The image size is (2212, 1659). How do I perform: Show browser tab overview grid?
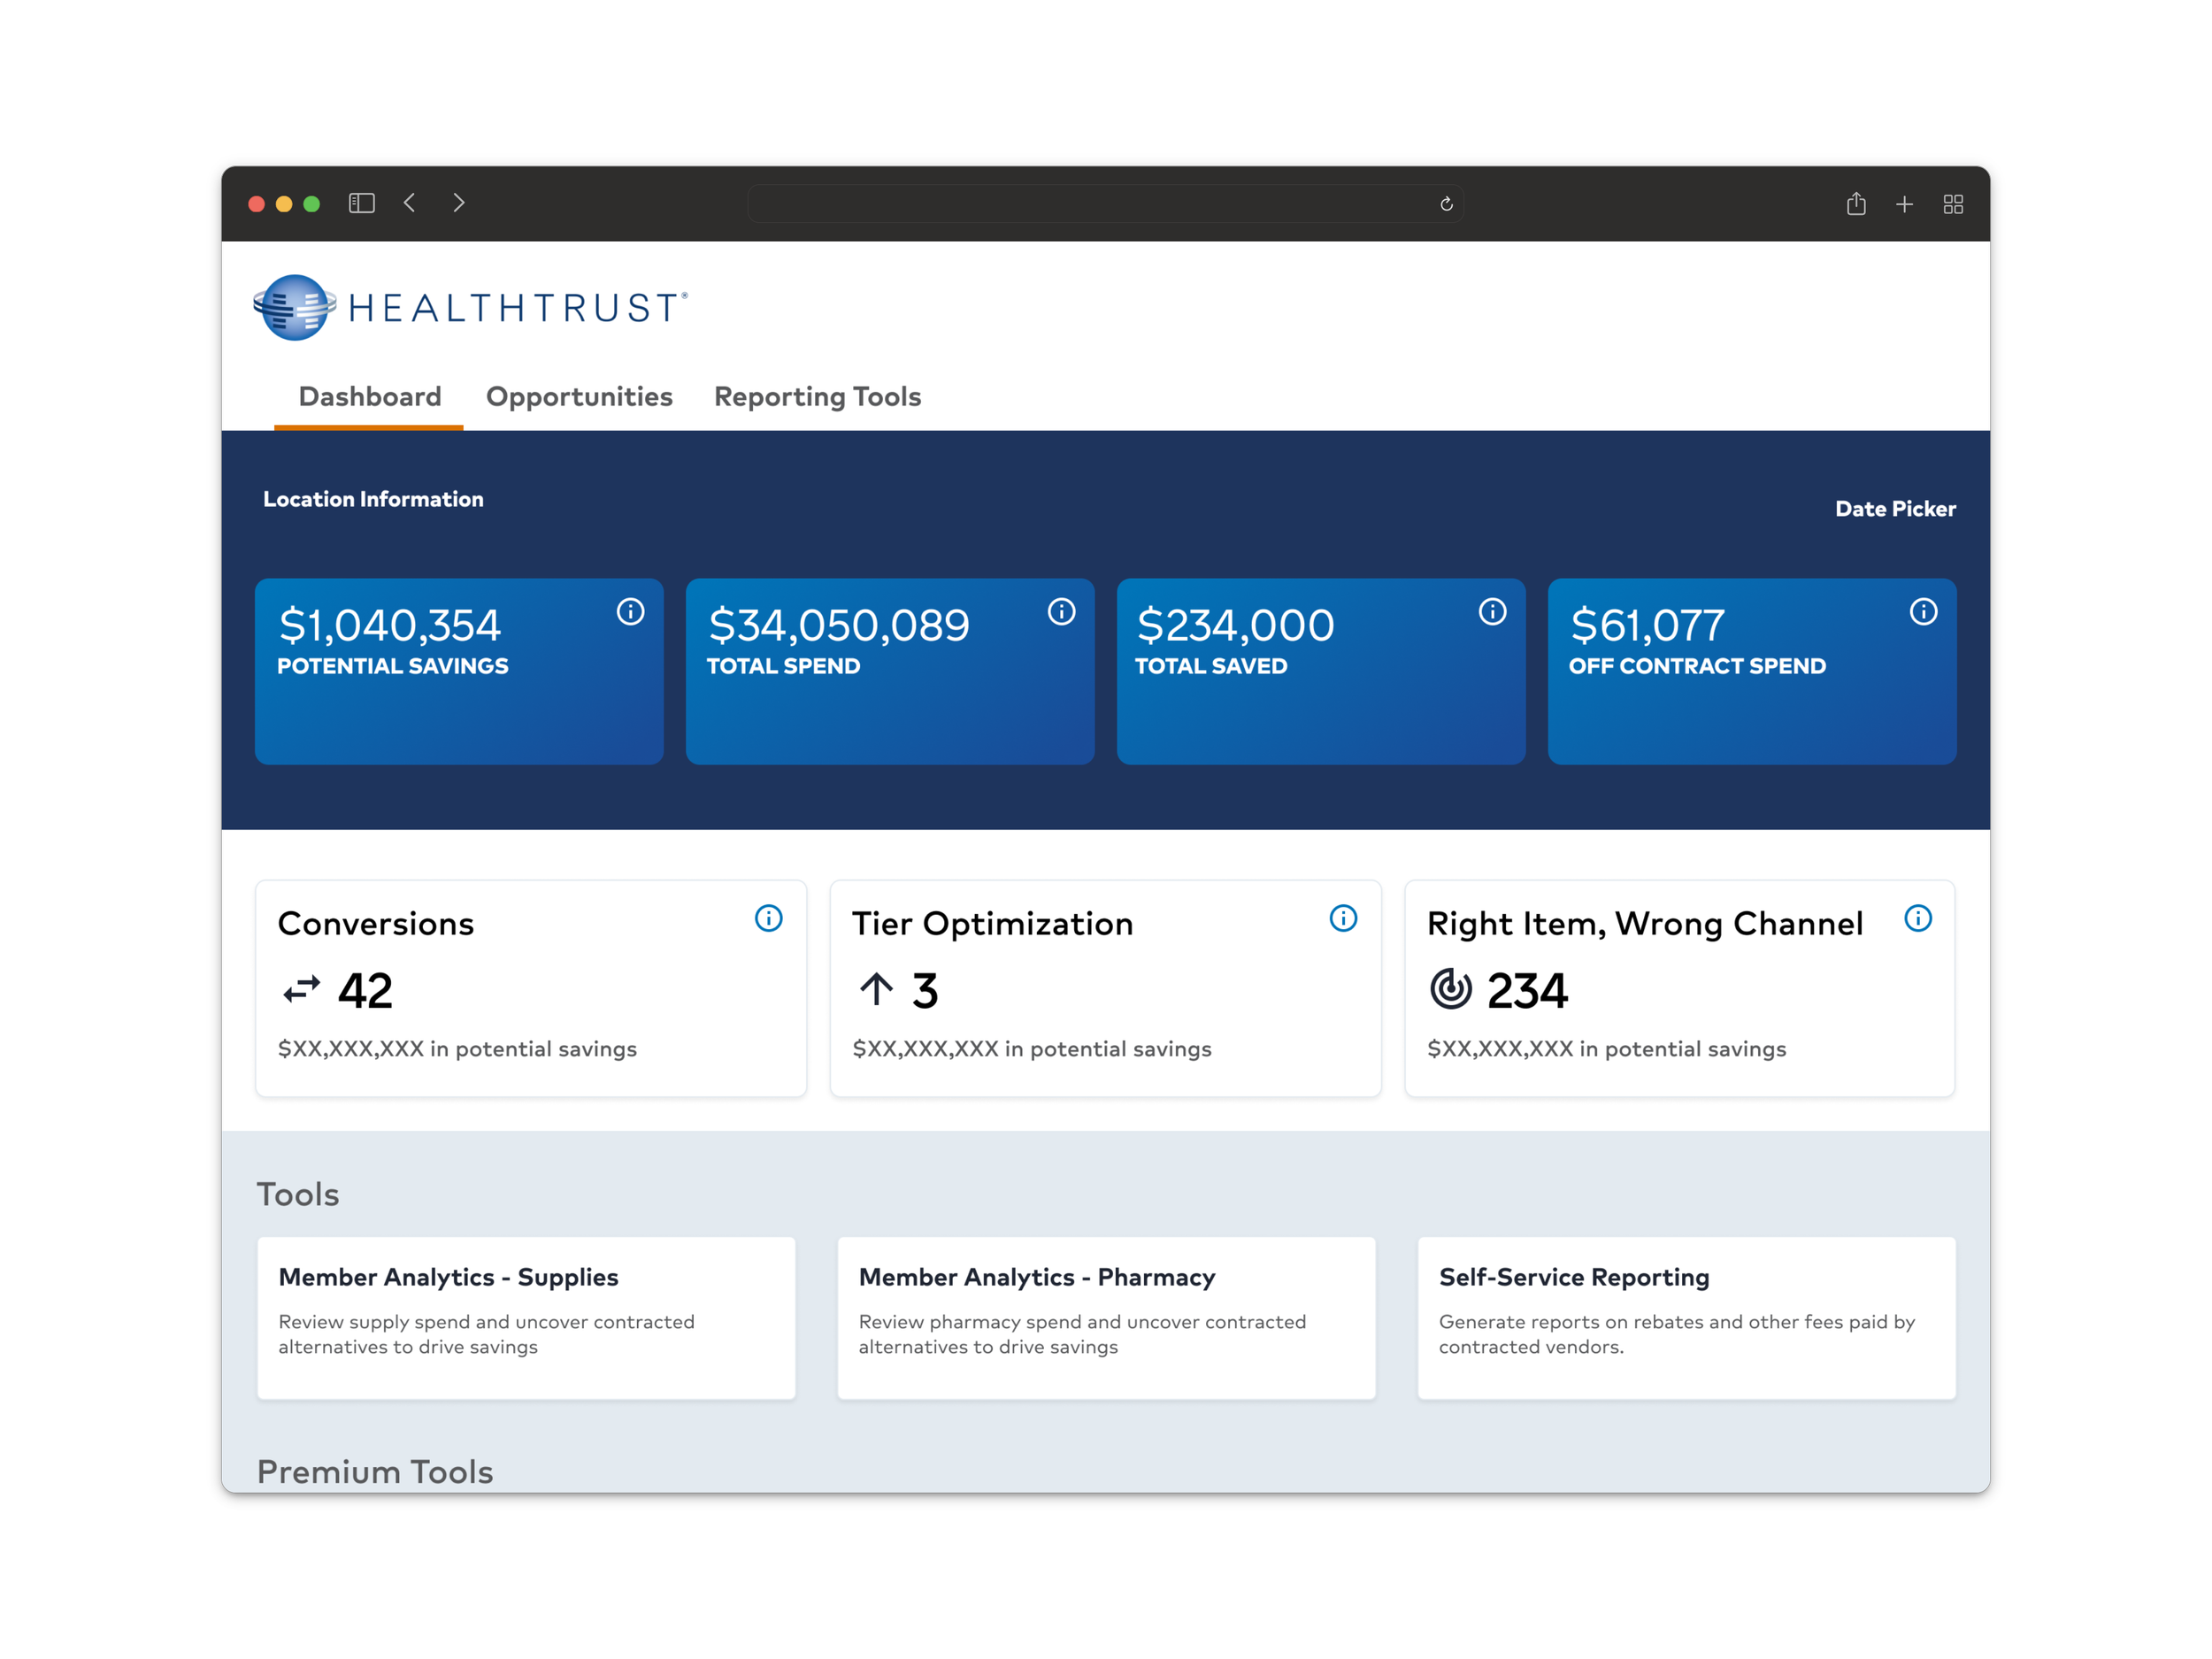[x=1953, y=204]
